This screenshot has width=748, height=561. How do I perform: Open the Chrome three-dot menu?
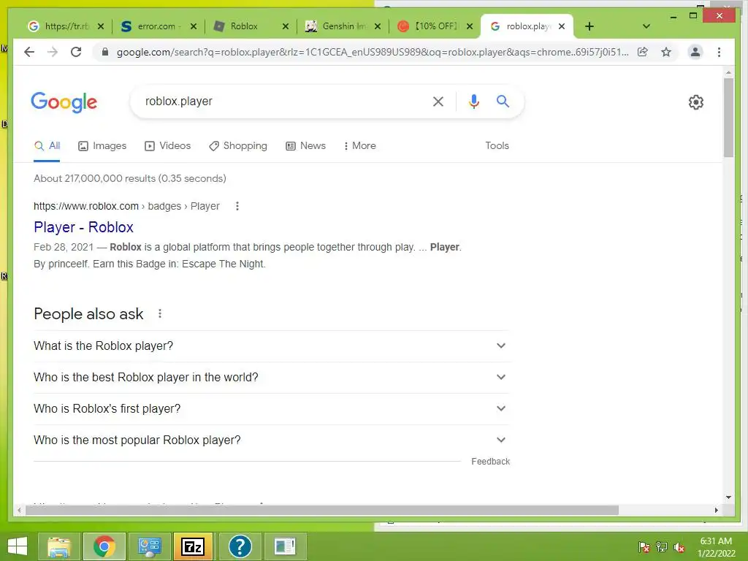coord(719,52)
